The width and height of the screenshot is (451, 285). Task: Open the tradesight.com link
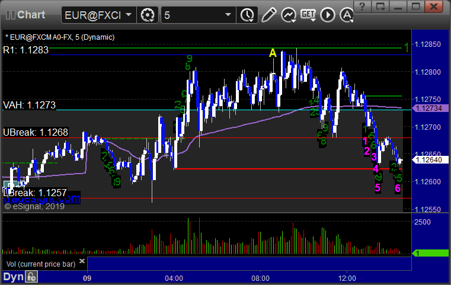(x=41, y=198)
